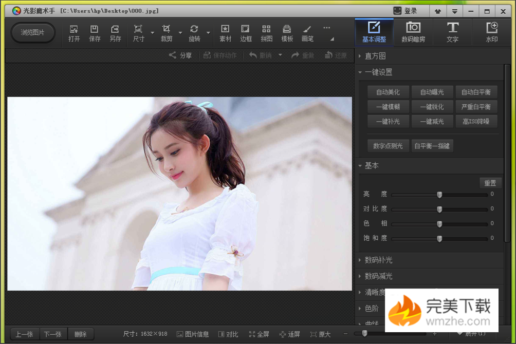The image size is (516, 344).
Task: Click the 旋转 rotate icon
Action: pyautogui.click(x=194, y=33)
